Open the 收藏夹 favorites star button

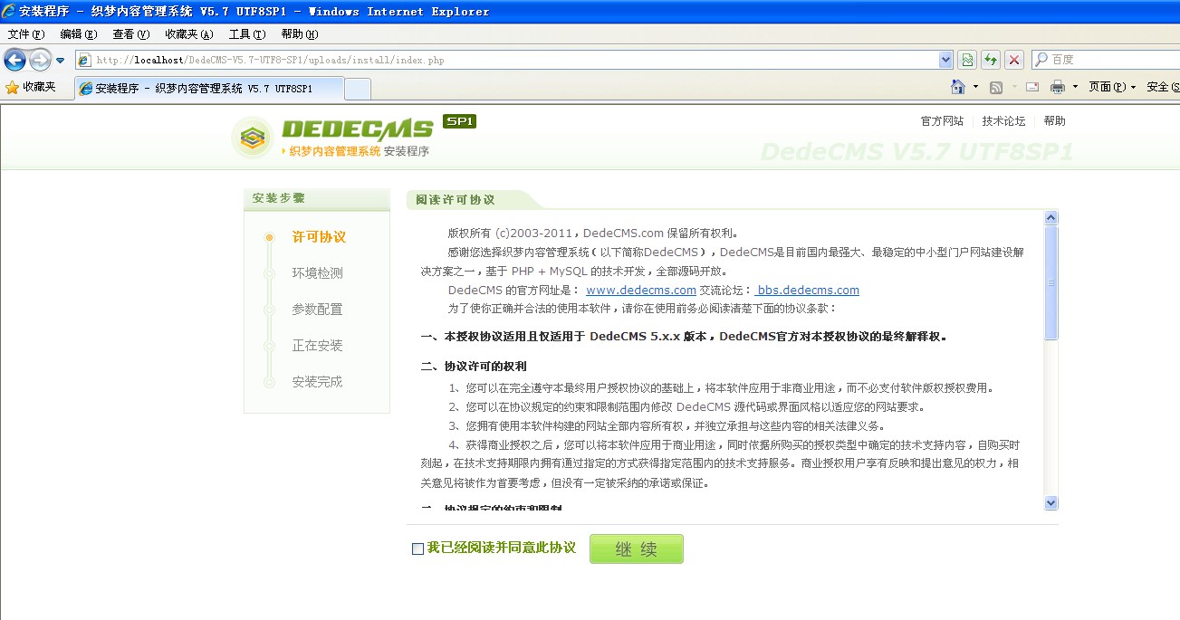click(31, 88)
